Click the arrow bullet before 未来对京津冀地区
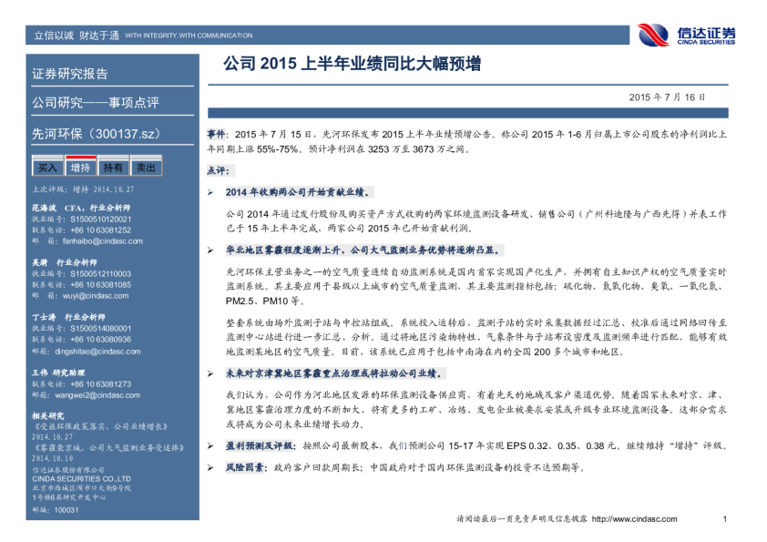The width and height of the screenshot is (767, 542). pos(211,373)
